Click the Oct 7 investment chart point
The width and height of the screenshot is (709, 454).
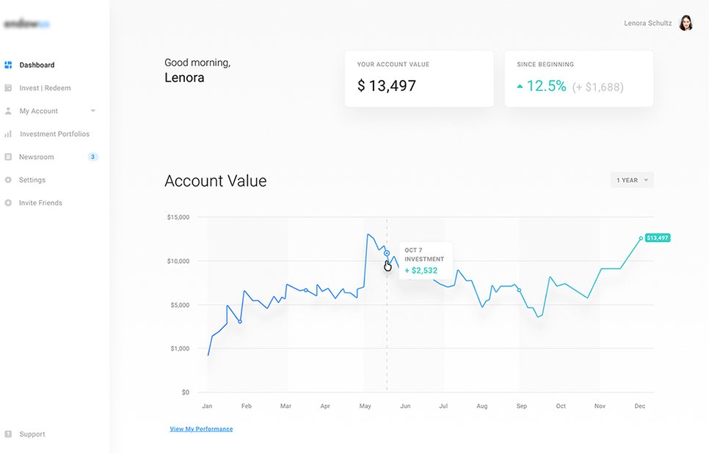coord(387,253)
